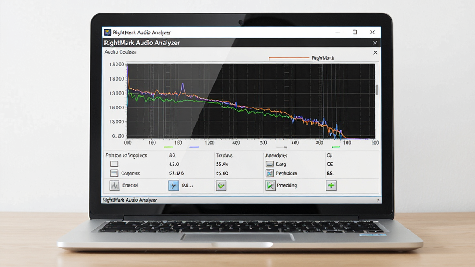Click the 'Teraiws' column header
Screen dimensions: 475x267
224,155
